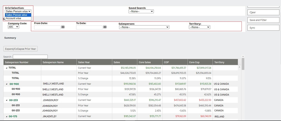The height and width of the screenshot is (121, 281).
Task: Click the Sync button
Action: [263, 28]
